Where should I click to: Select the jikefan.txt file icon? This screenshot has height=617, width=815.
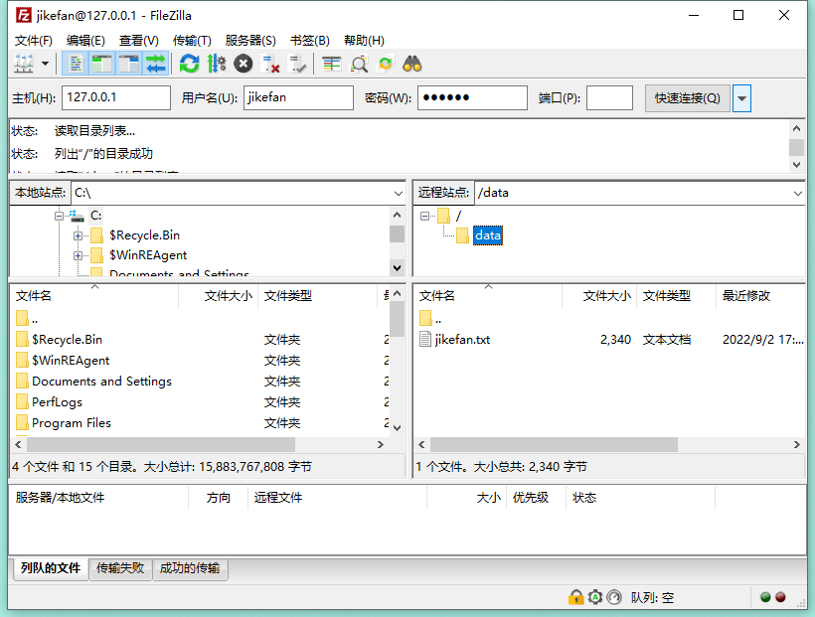pyautogui.click(x=425, y=340)
